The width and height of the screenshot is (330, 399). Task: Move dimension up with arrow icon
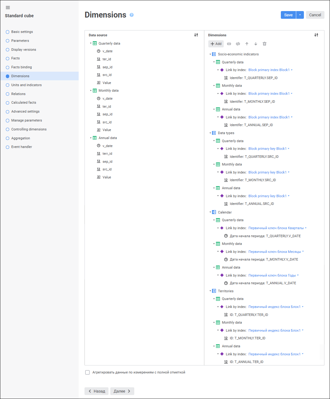(247, 44)
